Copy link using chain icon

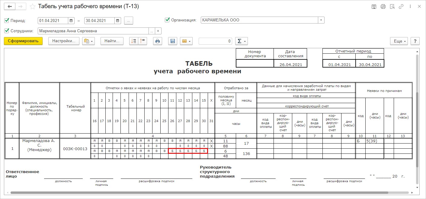tap(401, 6)
